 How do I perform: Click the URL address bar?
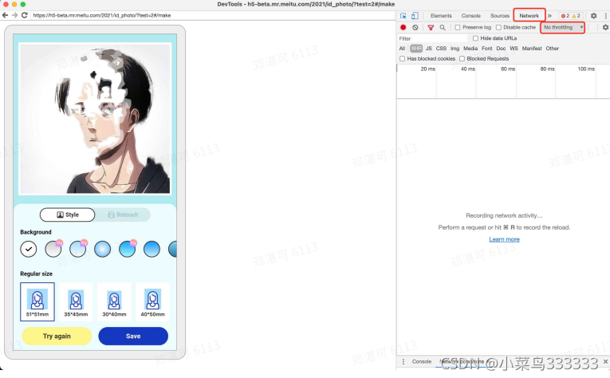212,15
